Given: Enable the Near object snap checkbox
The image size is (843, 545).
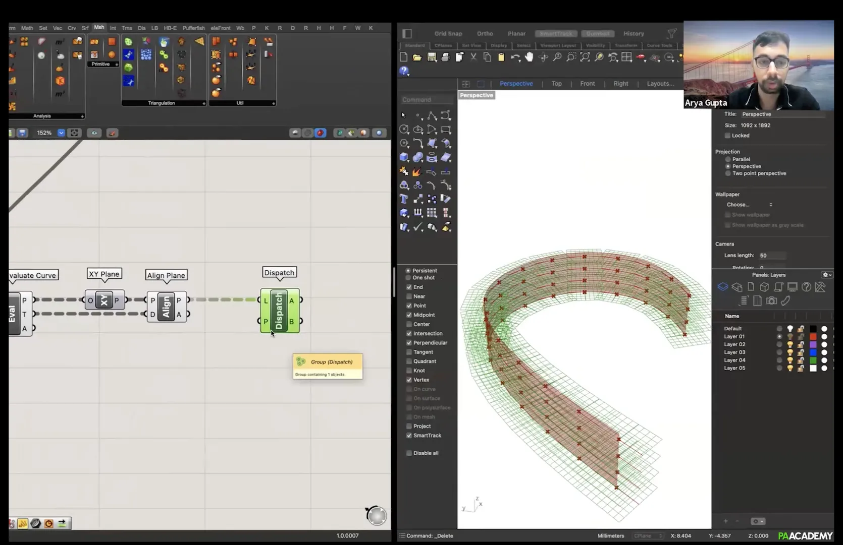Looking at the screenshot, I should pyautogui.click(x=409, y=296).
